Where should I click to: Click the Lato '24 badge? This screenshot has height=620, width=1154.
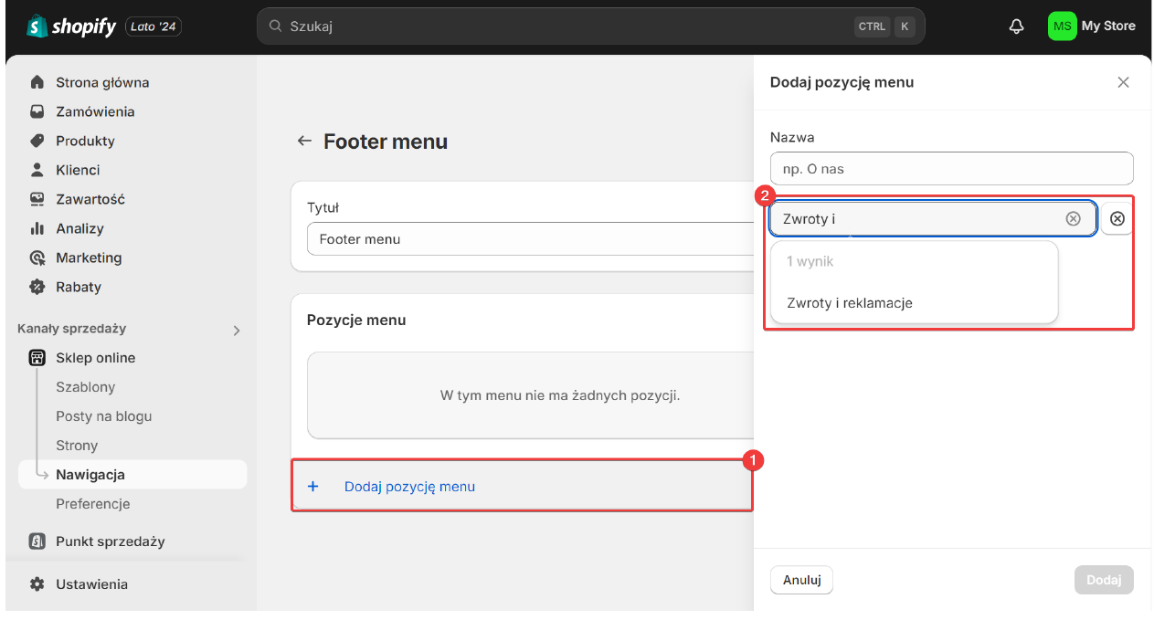153,26
